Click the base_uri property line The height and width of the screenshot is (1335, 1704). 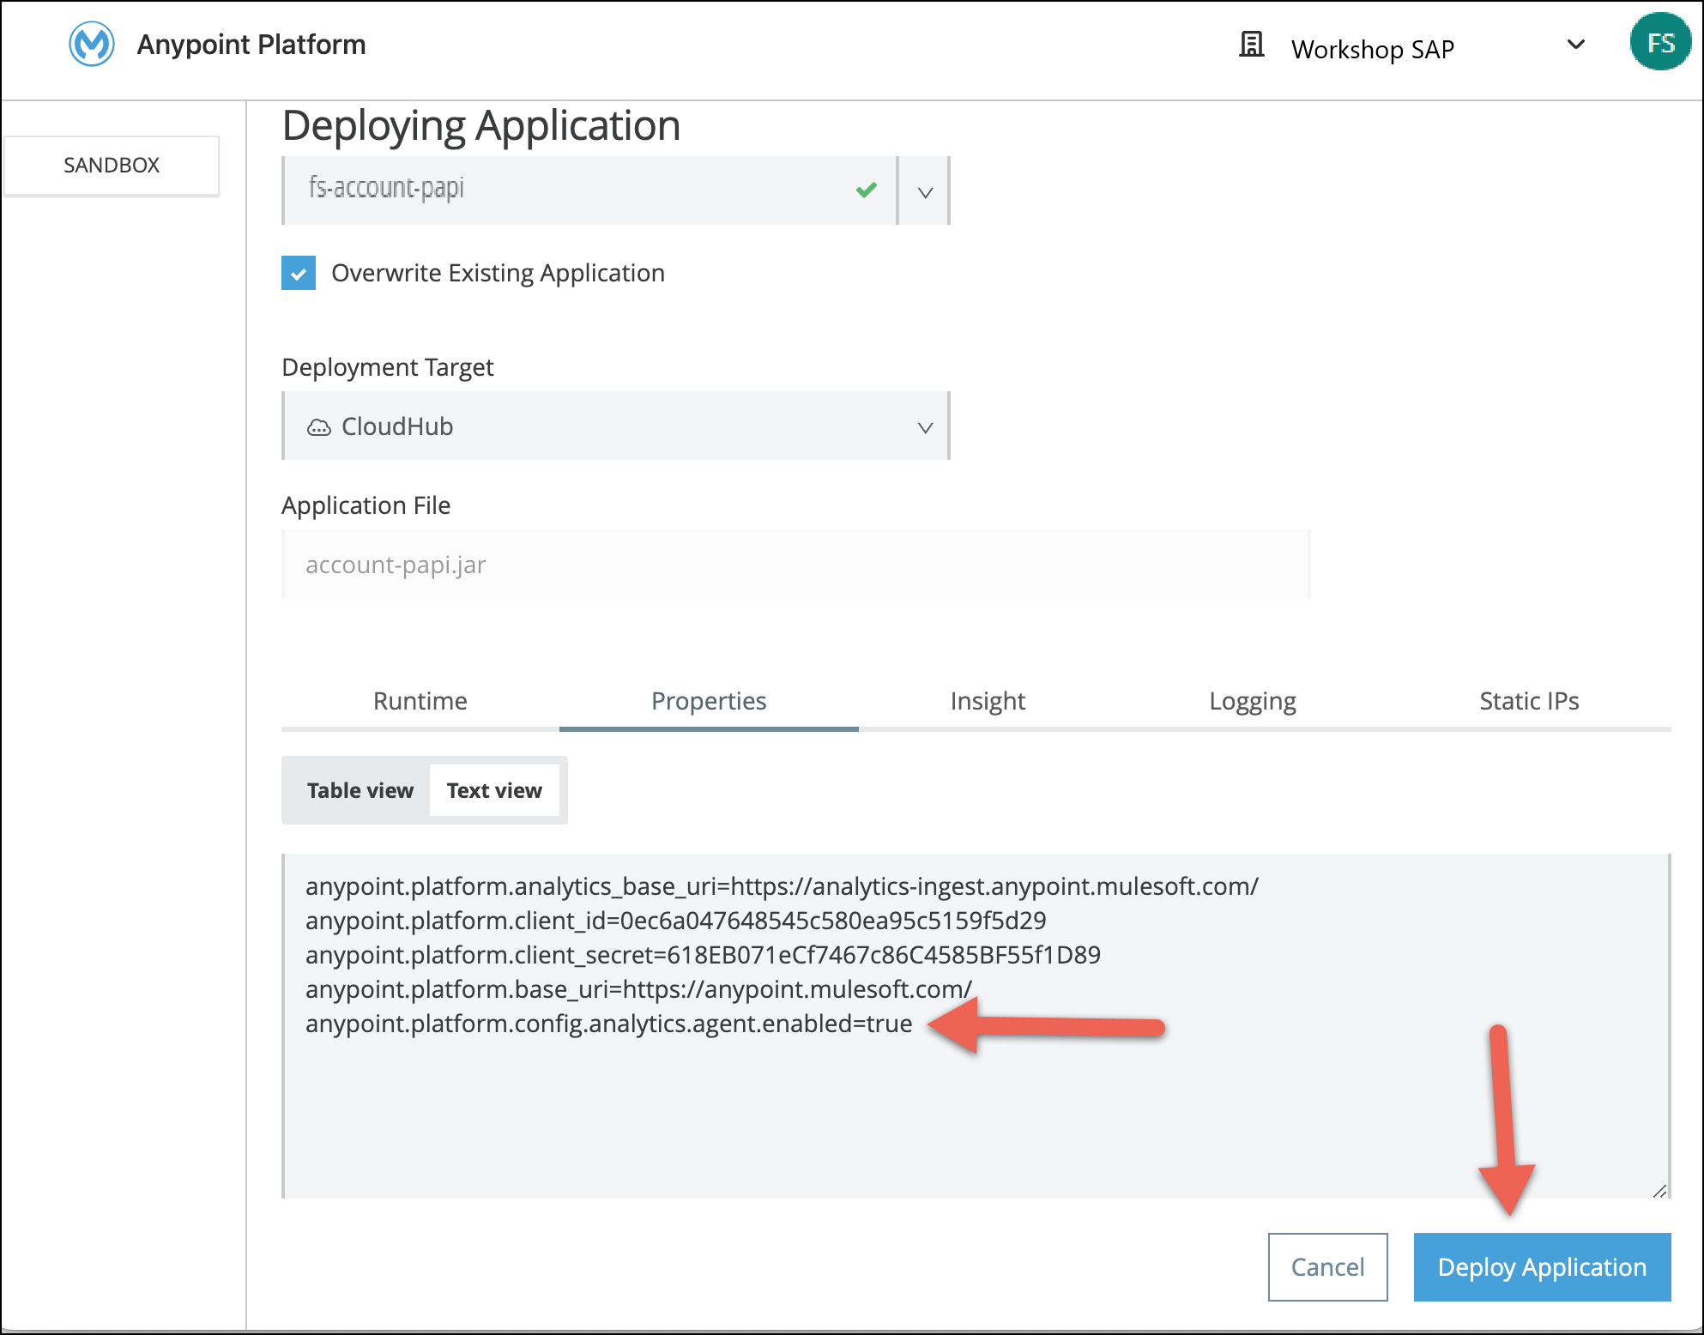(x=638, y=989)
